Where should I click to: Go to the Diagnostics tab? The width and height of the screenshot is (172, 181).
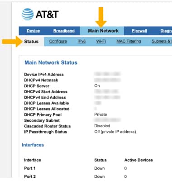(x=166, y=31)
